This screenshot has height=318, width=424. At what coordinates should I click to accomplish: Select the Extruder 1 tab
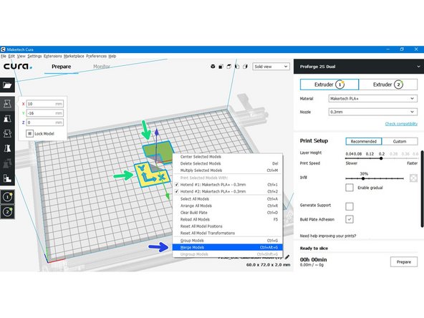[329, 85]
